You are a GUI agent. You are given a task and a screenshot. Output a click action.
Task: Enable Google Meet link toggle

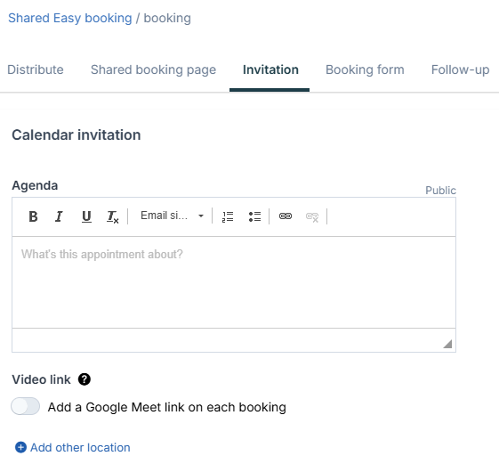pyautogui.click(x=26, y=406)
